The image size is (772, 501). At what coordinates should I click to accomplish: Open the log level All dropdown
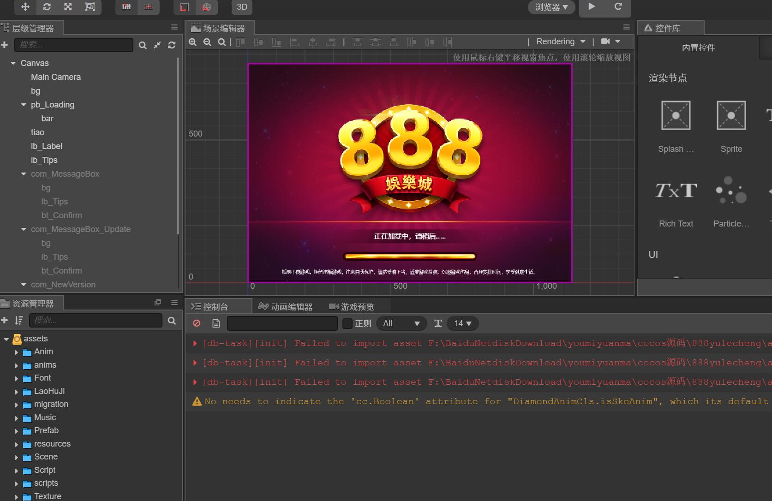click(401, 323)
